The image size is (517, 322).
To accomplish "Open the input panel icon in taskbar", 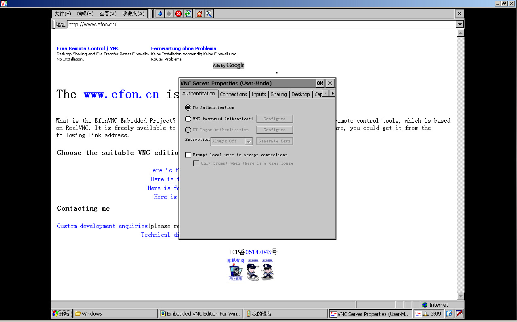I will click(459, 313).
